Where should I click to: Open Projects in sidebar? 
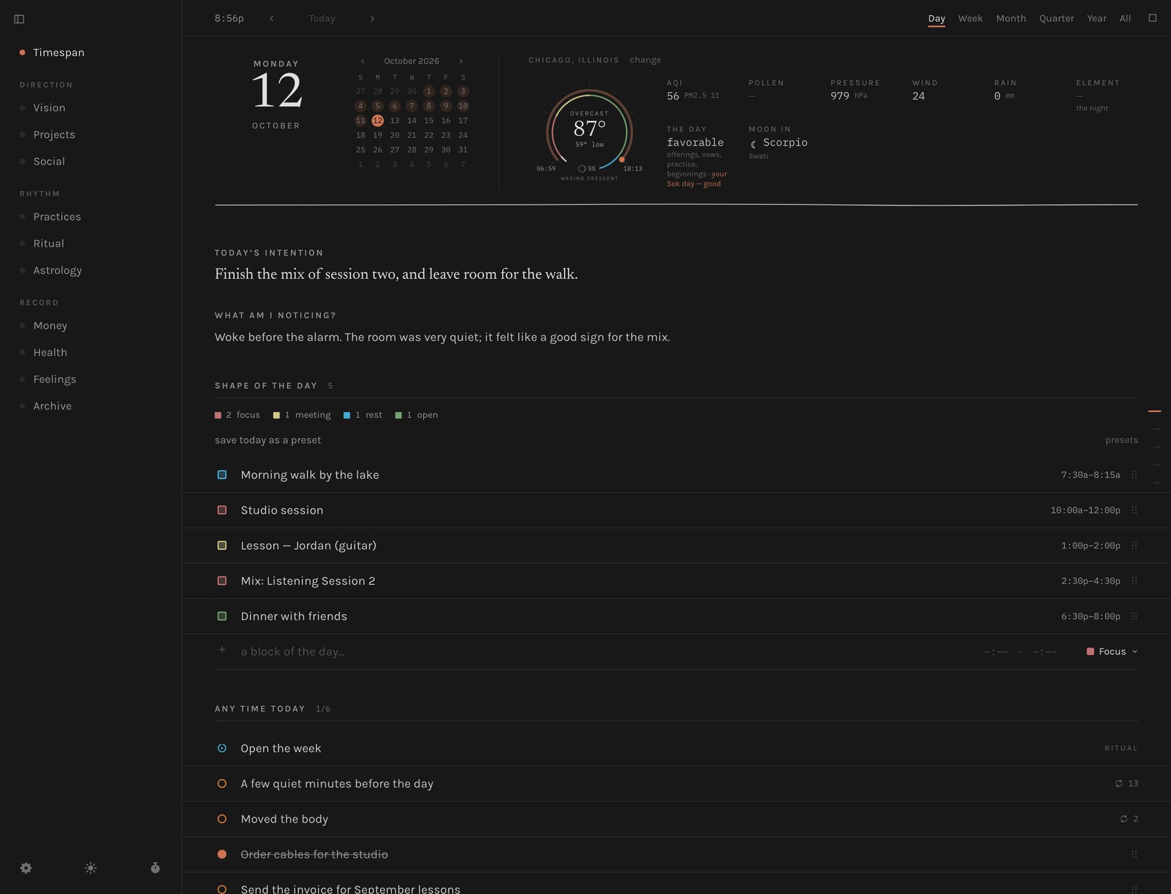pyautogui.click(x=54, y=135)
